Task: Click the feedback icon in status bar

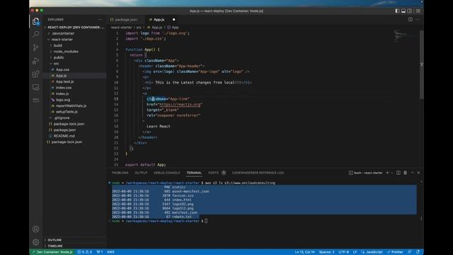Action: coord(409,252)
